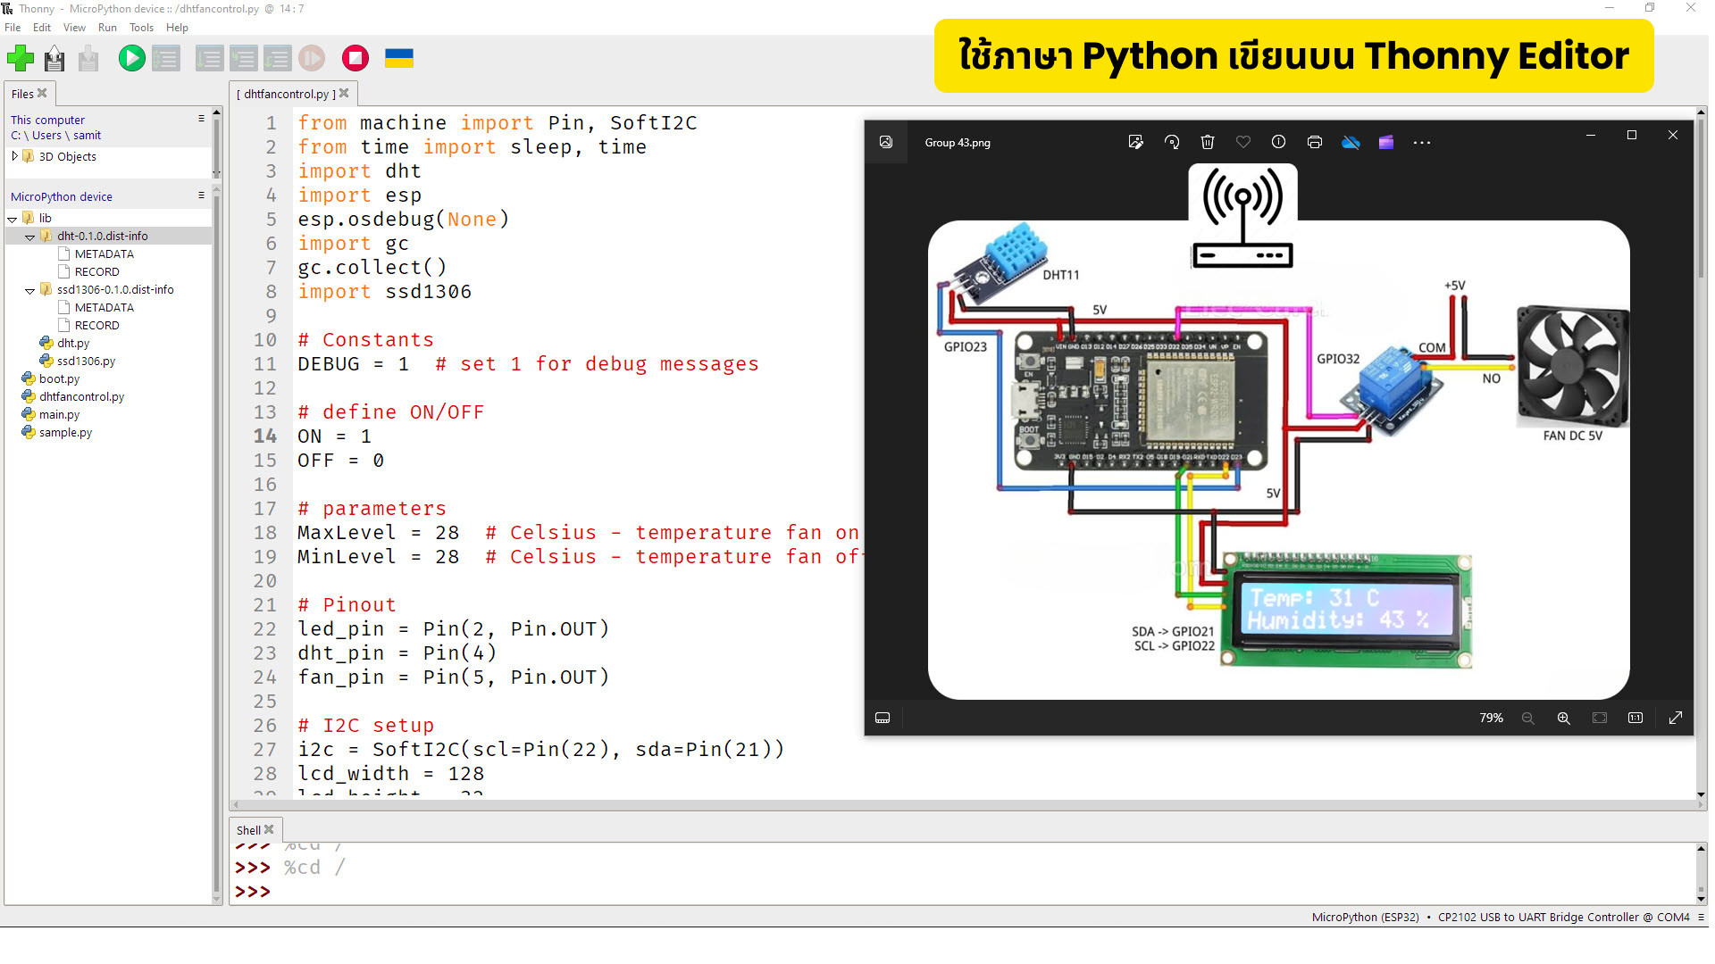Click the Step over toolbar icon
The height and width of the screenshot is (964, 1715).
click(x=210, y=59)
